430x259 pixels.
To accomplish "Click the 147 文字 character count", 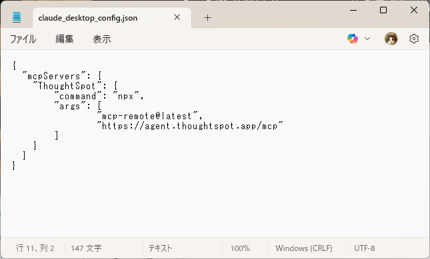I will (x=86, y=248).
